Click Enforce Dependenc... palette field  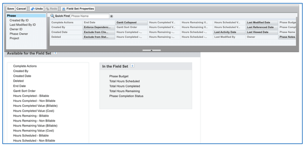(x=99, y=27)
